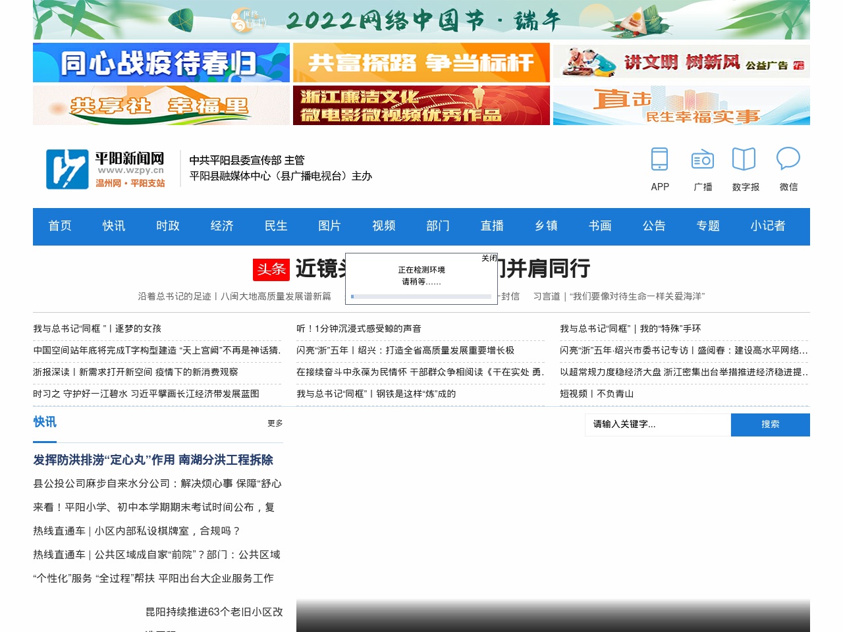Open article 公共区域成自家"前院"
Image resolution: width=843 pixels, height=632 pixels.
pos(157,554)
